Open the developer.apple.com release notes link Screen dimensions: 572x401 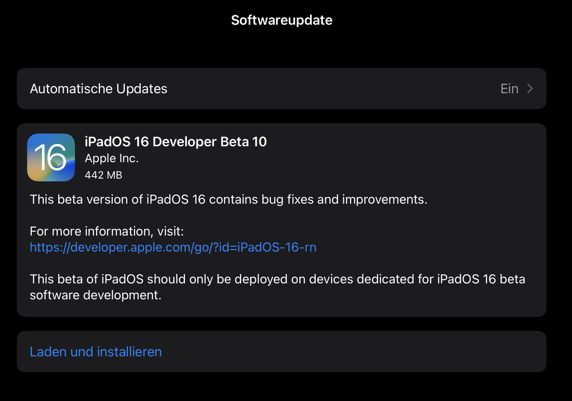[x=173, y=247]
